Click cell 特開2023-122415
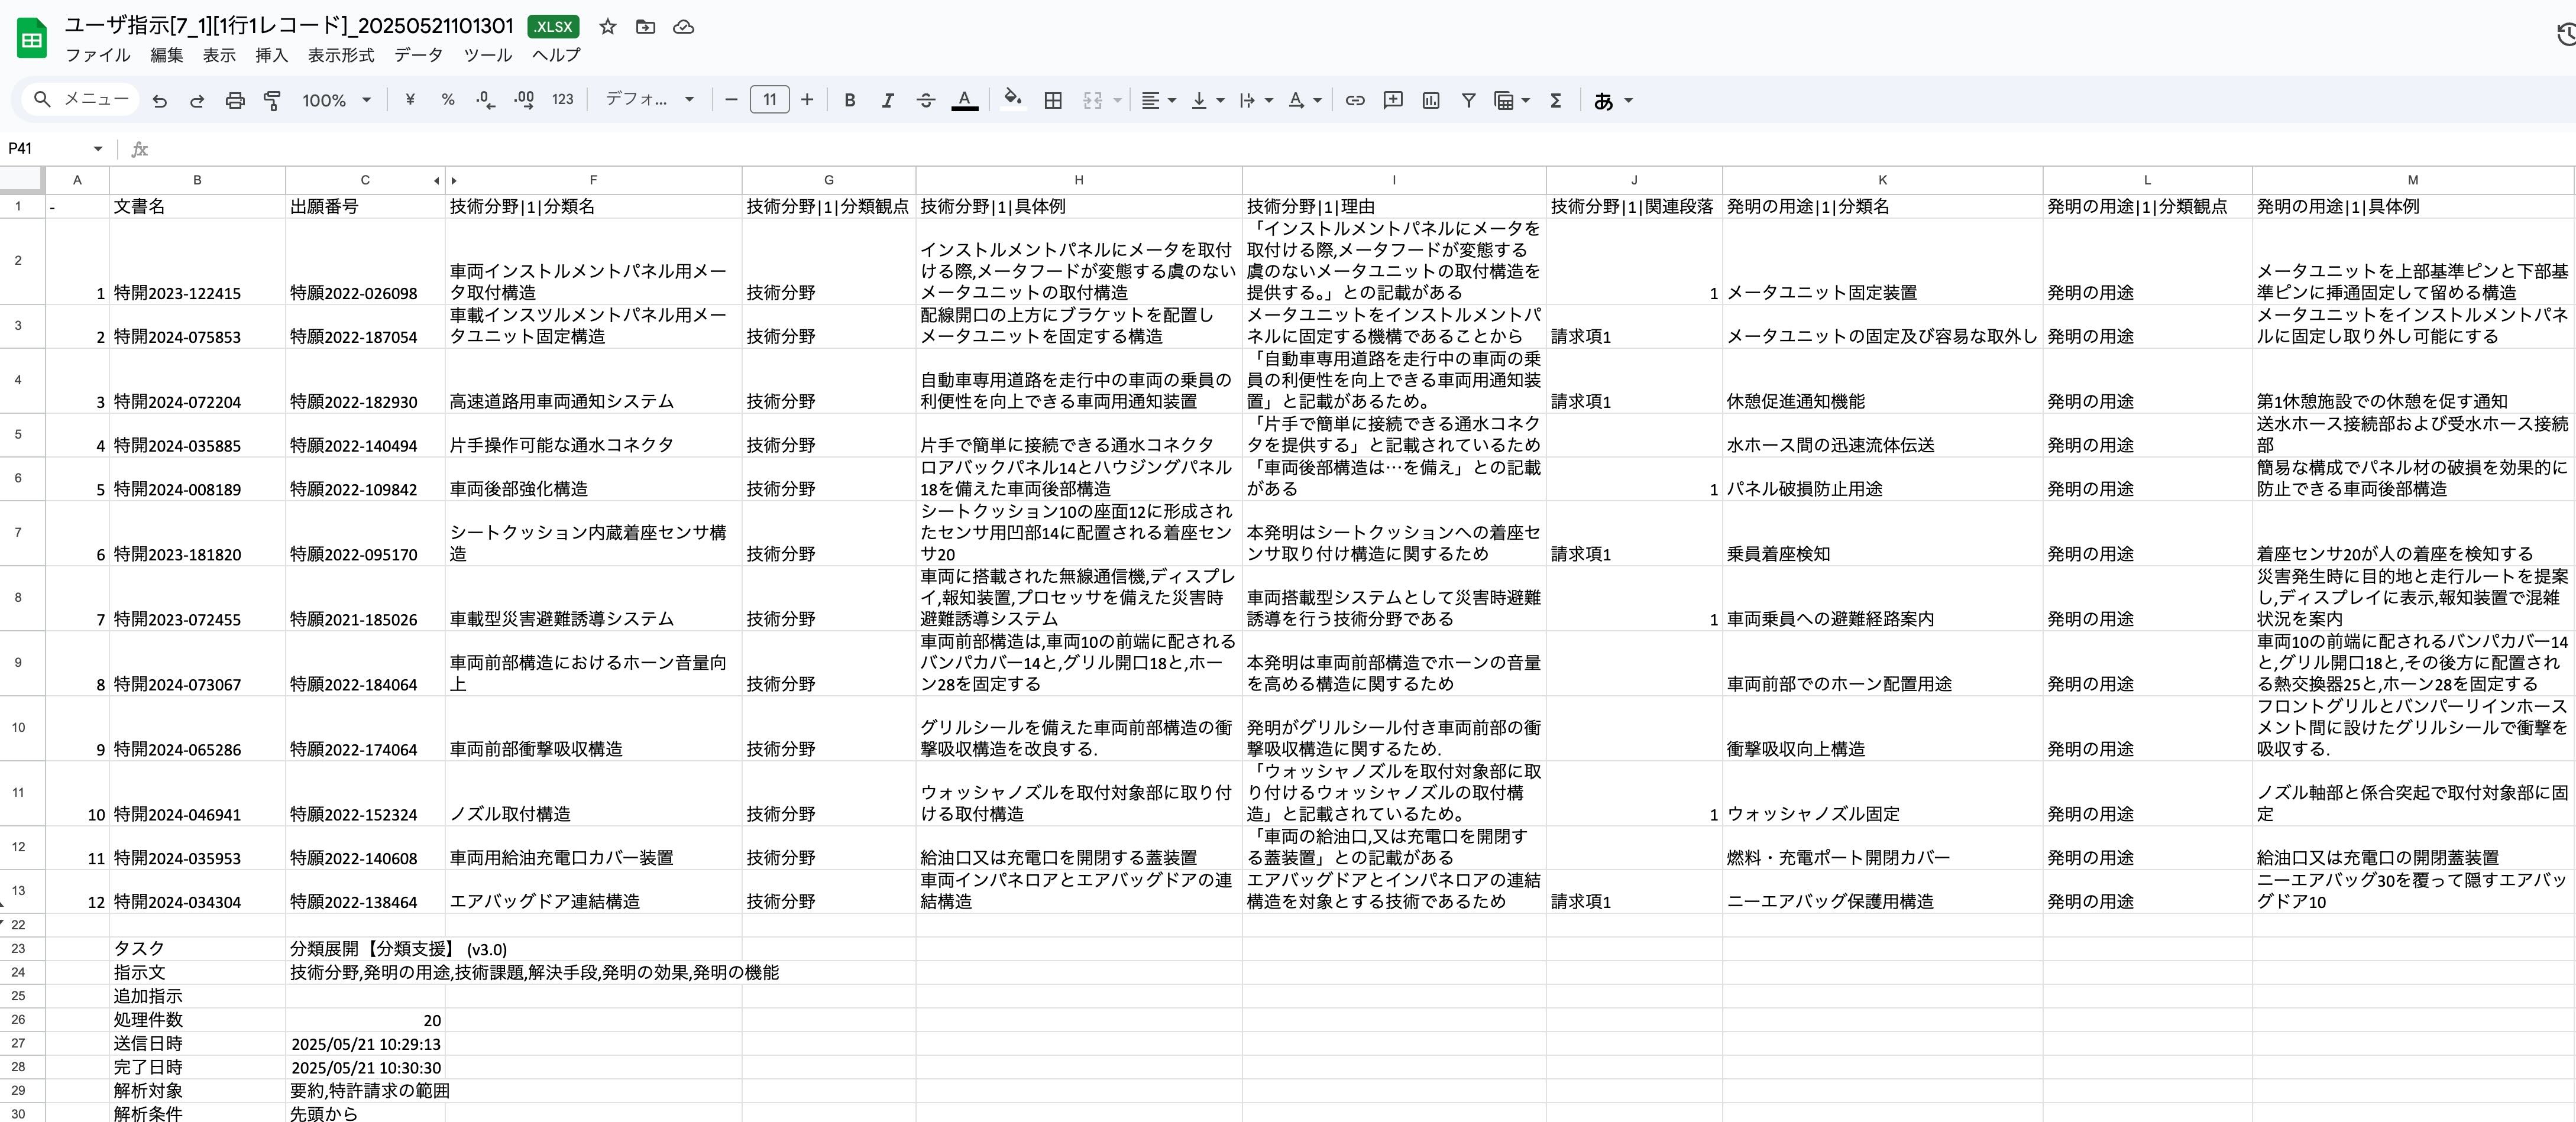The height and width of the screenshot is (1122, 2576). 197,261
